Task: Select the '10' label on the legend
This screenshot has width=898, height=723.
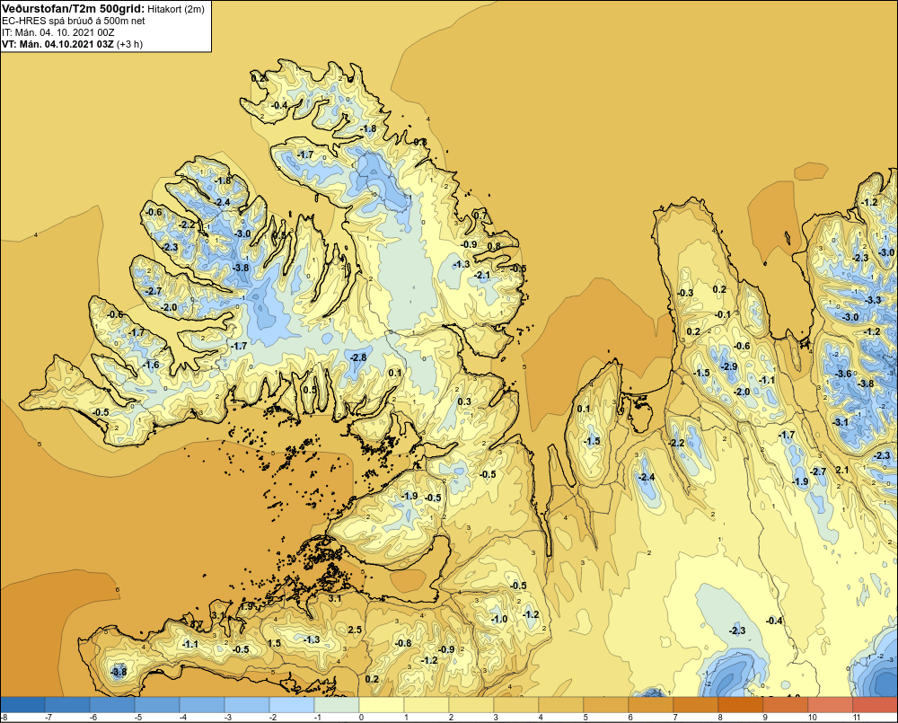Action: tap(812, 718)
